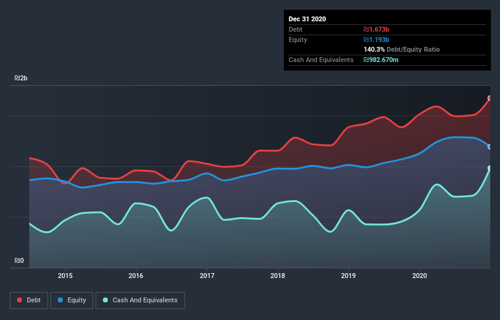Click the ₪0 y-axis label
The height and width of the screenshot is (320, 500).
(19, 261)
